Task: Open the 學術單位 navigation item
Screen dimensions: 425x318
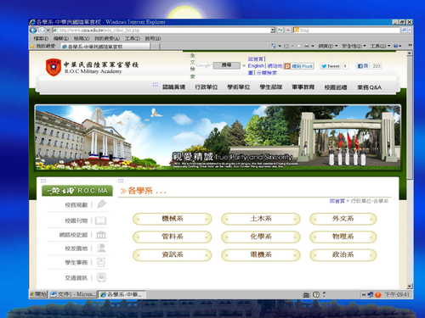Action: tap(239, 87)
